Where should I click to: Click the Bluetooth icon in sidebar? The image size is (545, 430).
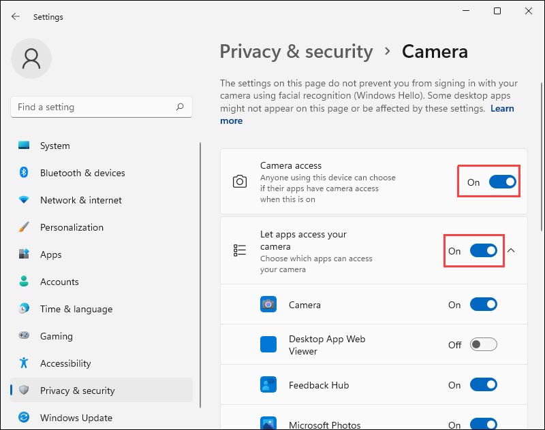tap(24, 172)
